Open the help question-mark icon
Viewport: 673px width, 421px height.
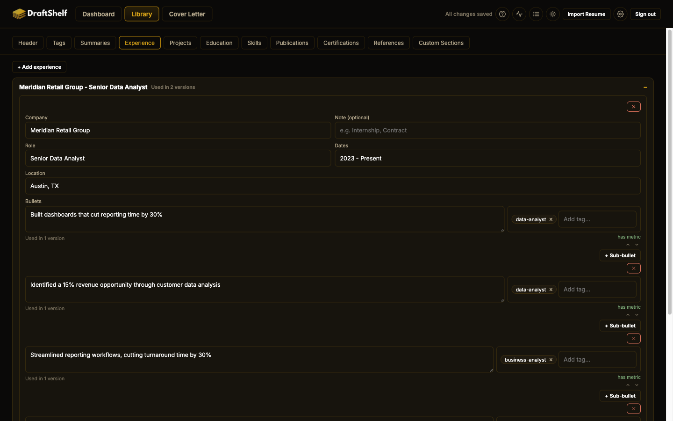(502, 14)
